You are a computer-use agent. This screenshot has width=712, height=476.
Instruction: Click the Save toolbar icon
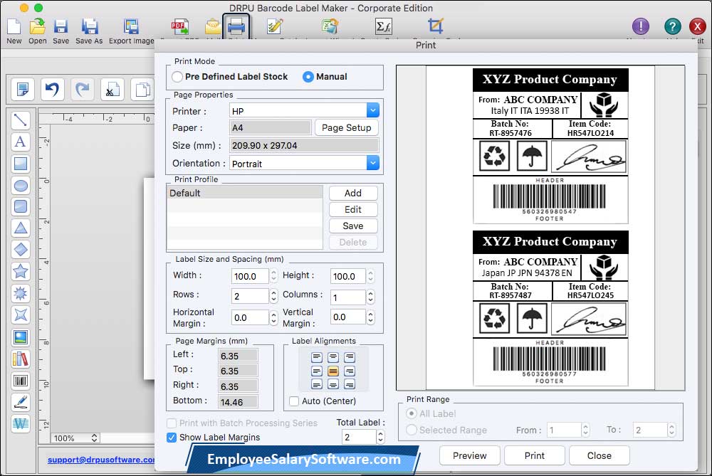[61, 27]
